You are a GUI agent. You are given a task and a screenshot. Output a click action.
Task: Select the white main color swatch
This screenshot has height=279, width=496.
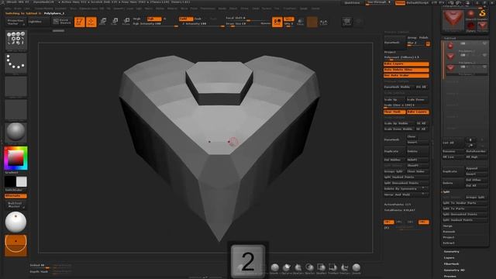tap(22, 181)
